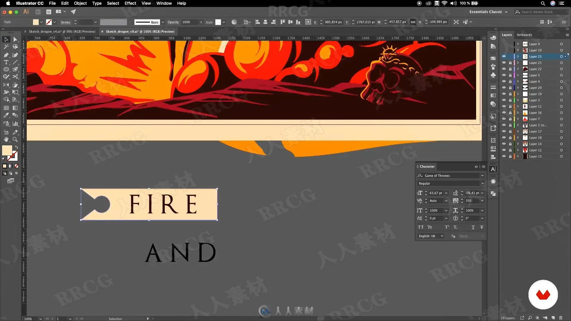This screenshot has width=571, height=321.
Task: Select the Hand tool
Action: (6, 139)
